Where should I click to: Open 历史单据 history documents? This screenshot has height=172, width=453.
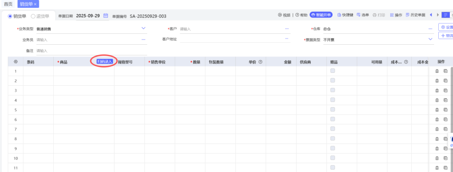point(415,15)
